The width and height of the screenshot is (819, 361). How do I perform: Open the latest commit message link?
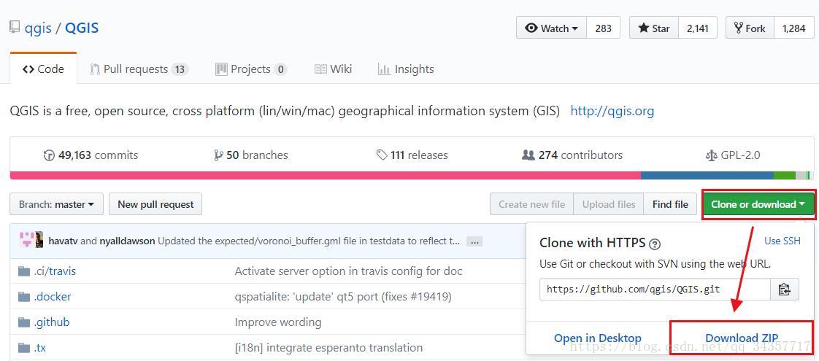309,241
